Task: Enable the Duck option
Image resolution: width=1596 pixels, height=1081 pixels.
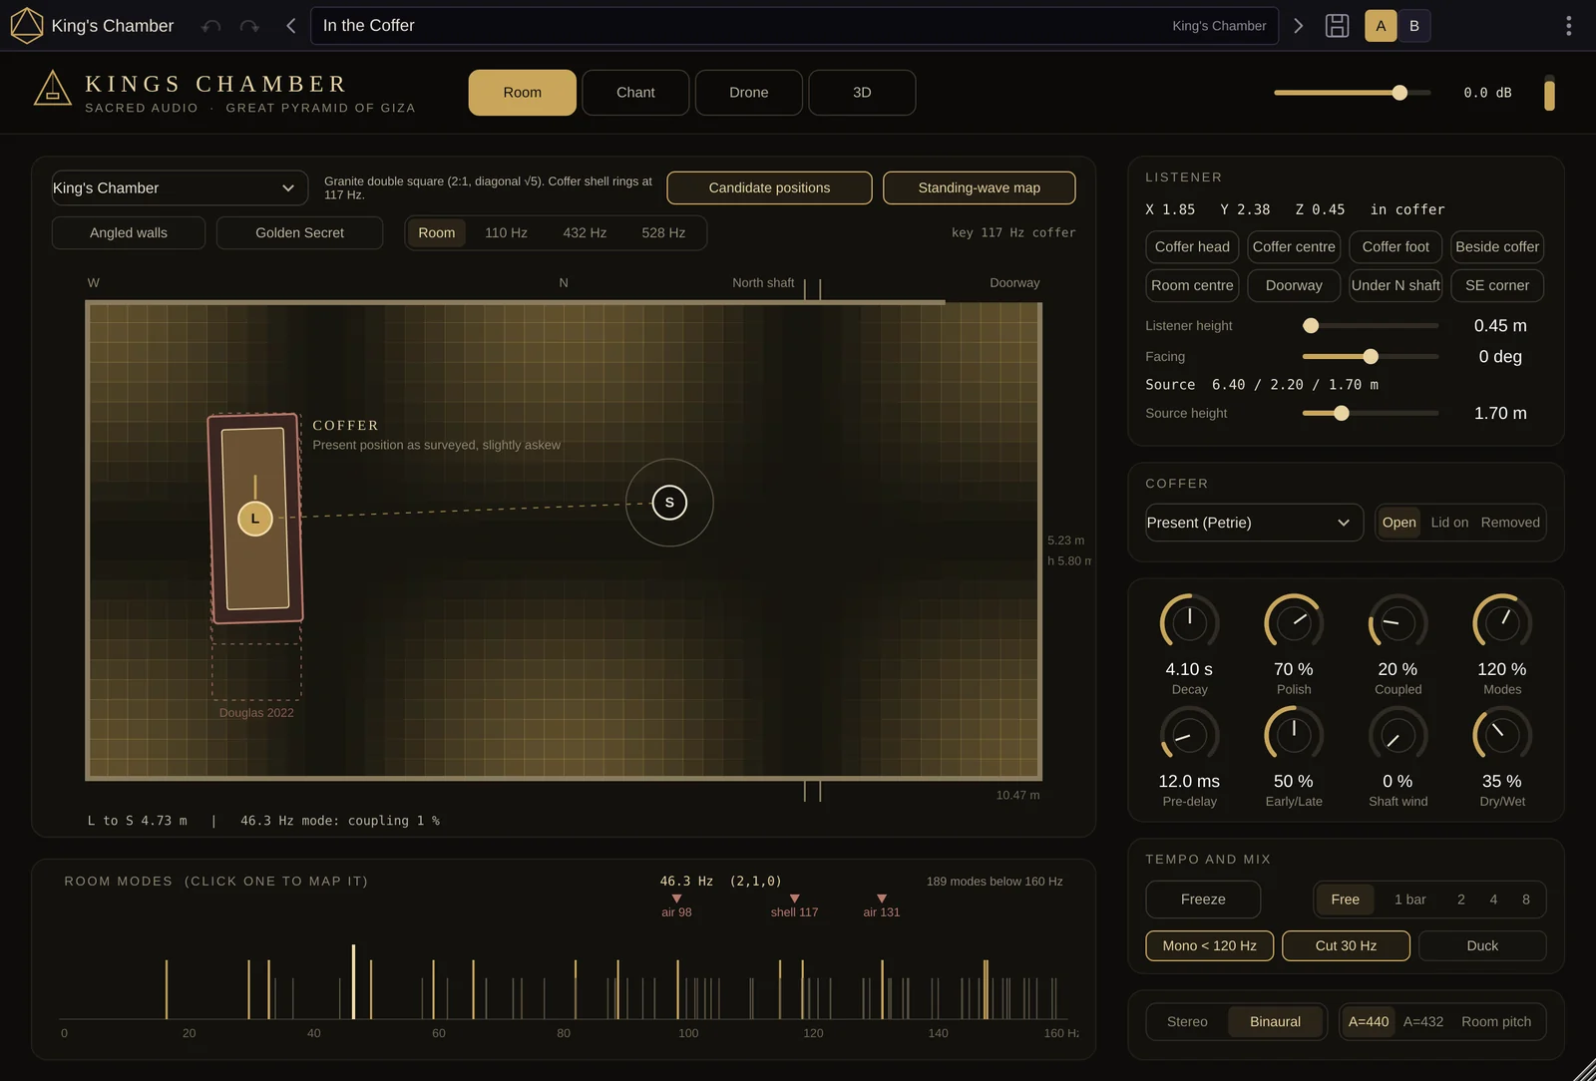Action: pyautogui.click(x=1482, y=945)
